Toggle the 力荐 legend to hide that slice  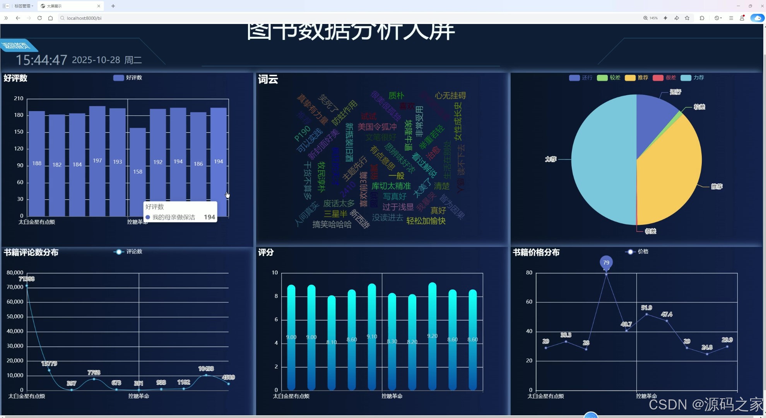(x=692, y=78)
